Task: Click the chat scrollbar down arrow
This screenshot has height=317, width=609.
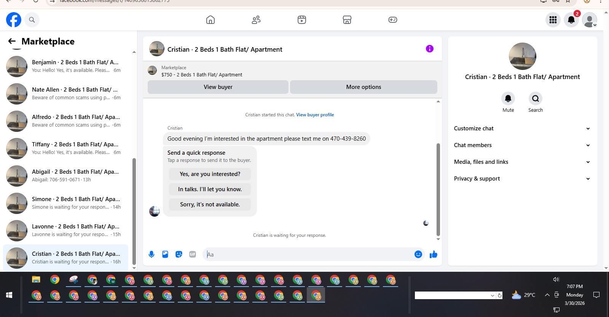Action: point(438,239)
